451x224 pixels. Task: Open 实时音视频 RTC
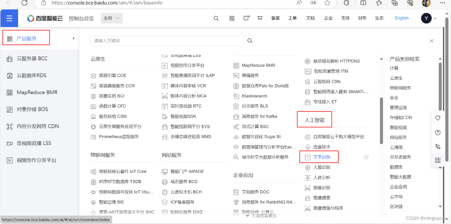pyautogui.click(x=186, y=106)
